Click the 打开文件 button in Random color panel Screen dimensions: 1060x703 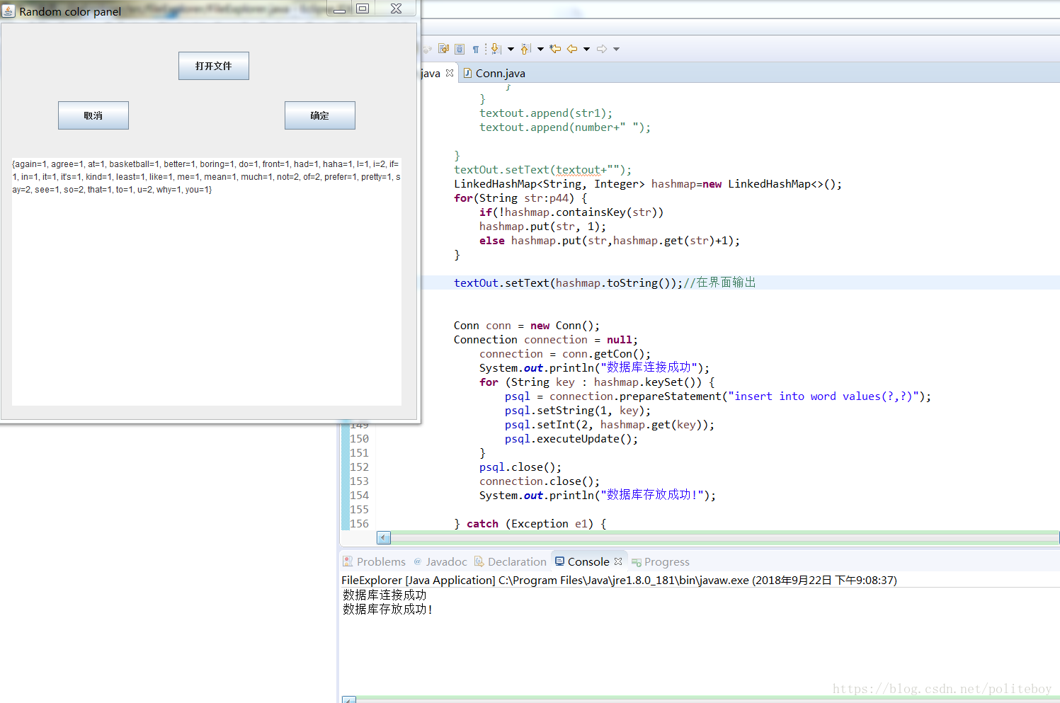click(213, 66)
